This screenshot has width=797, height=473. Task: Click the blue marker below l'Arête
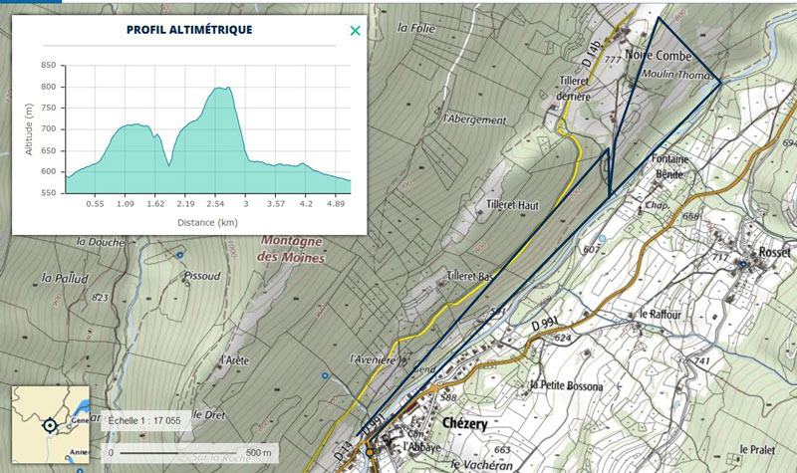click(325, 375)
